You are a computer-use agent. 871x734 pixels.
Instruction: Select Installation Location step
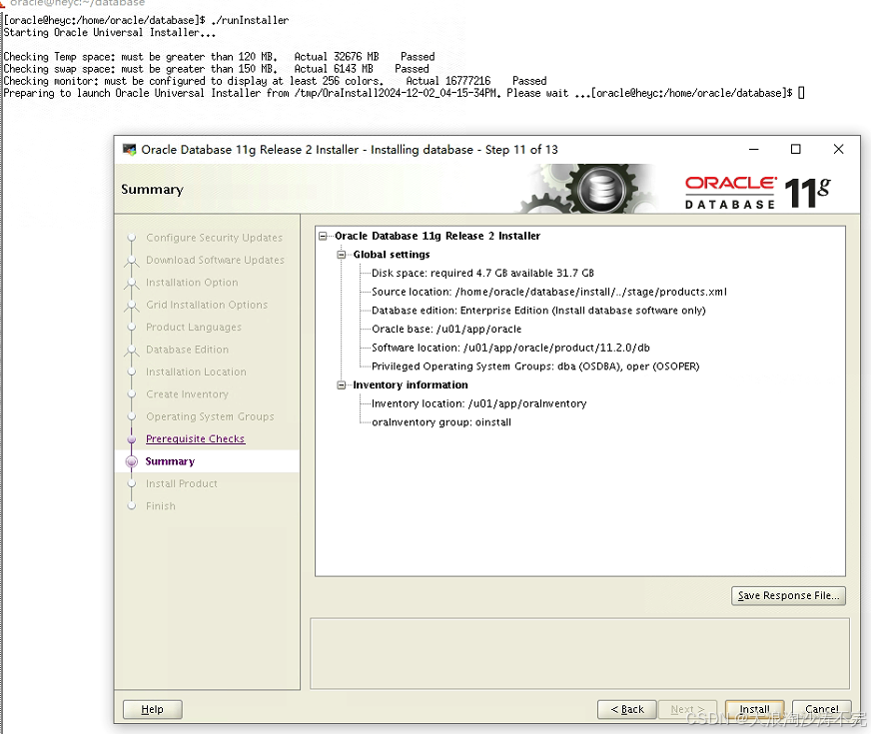click(x=196, y=371)
